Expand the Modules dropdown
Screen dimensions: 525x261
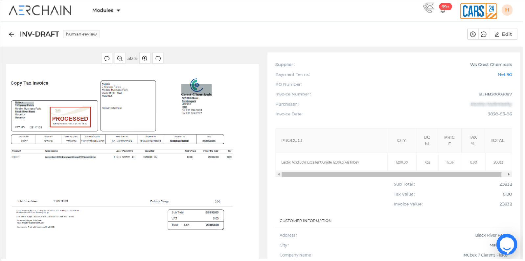coord(106,10)
